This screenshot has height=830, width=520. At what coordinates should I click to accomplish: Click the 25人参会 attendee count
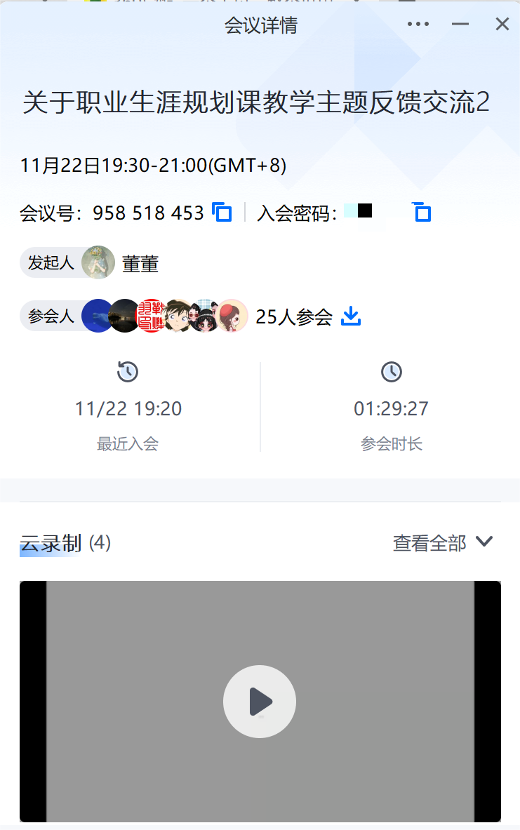(294, 316)
